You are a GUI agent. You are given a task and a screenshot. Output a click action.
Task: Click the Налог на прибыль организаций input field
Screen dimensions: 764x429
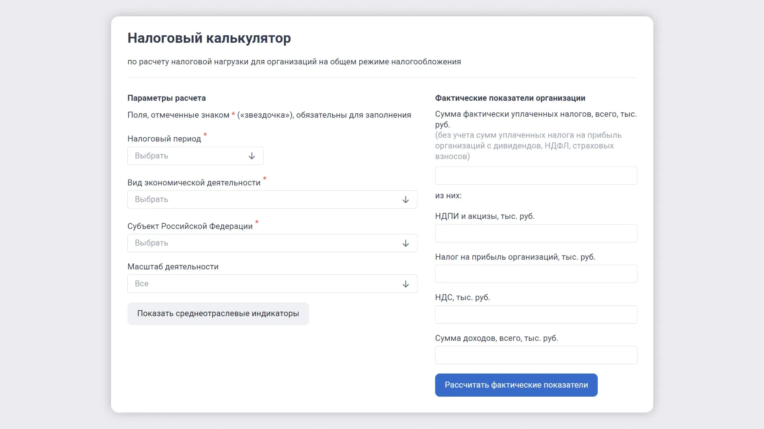coord(535,274)
